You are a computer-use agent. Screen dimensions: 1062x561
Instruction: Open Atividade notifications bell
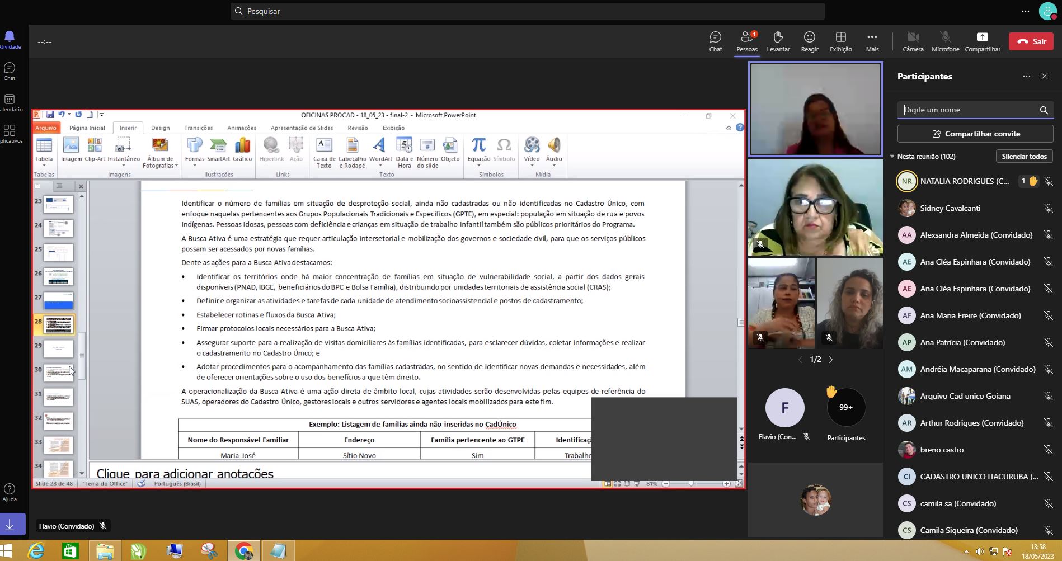[10, 40]
